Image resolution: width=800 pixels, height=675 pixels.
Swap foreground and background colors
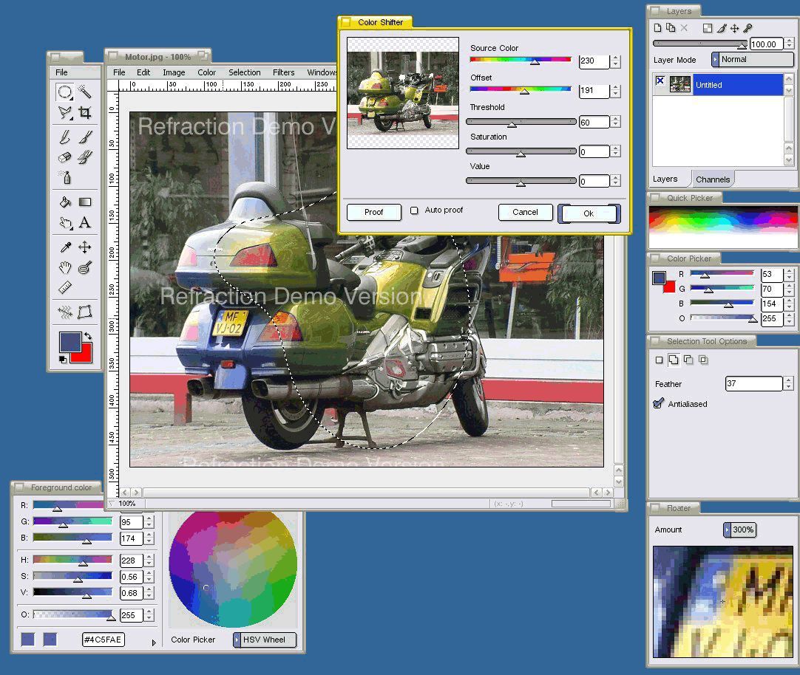click(x=87, y=336)
